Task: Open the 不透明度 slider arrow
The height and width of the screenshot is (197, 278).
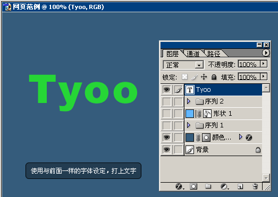Action: click(264, 64)
